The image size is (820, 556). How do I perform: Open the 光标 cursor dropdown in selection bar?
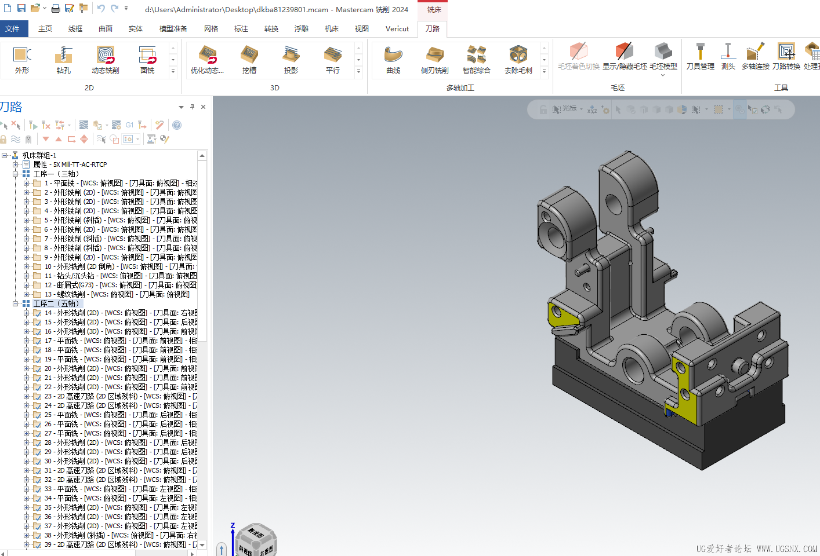pyautogui.click(x=582, y=109)
